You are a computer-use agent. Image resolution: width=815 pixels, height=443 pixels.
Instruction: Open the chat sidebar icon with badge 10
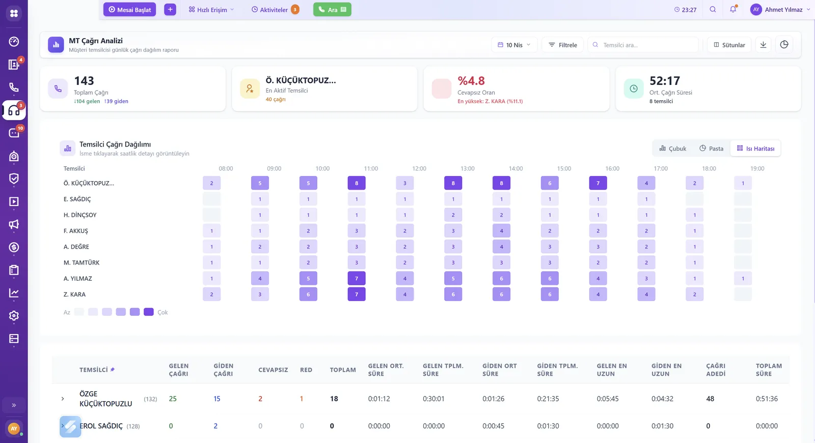coord(14,133)
